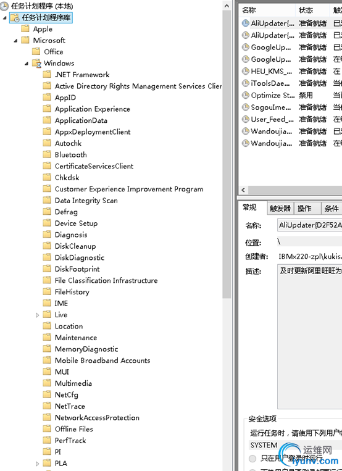
Task: Click the AppID folder icon
Action: (x=47, y=98)
